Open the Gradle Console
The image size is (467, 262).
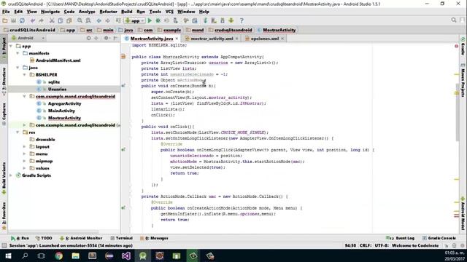click(x=439, y=238)
